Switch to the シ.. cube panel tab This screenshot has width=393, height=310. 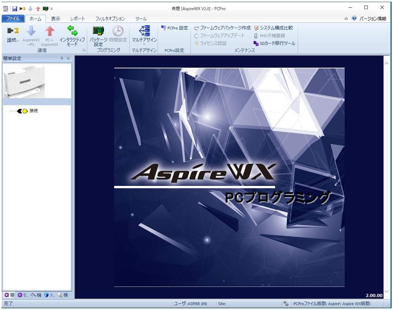(x=49, y=295)
